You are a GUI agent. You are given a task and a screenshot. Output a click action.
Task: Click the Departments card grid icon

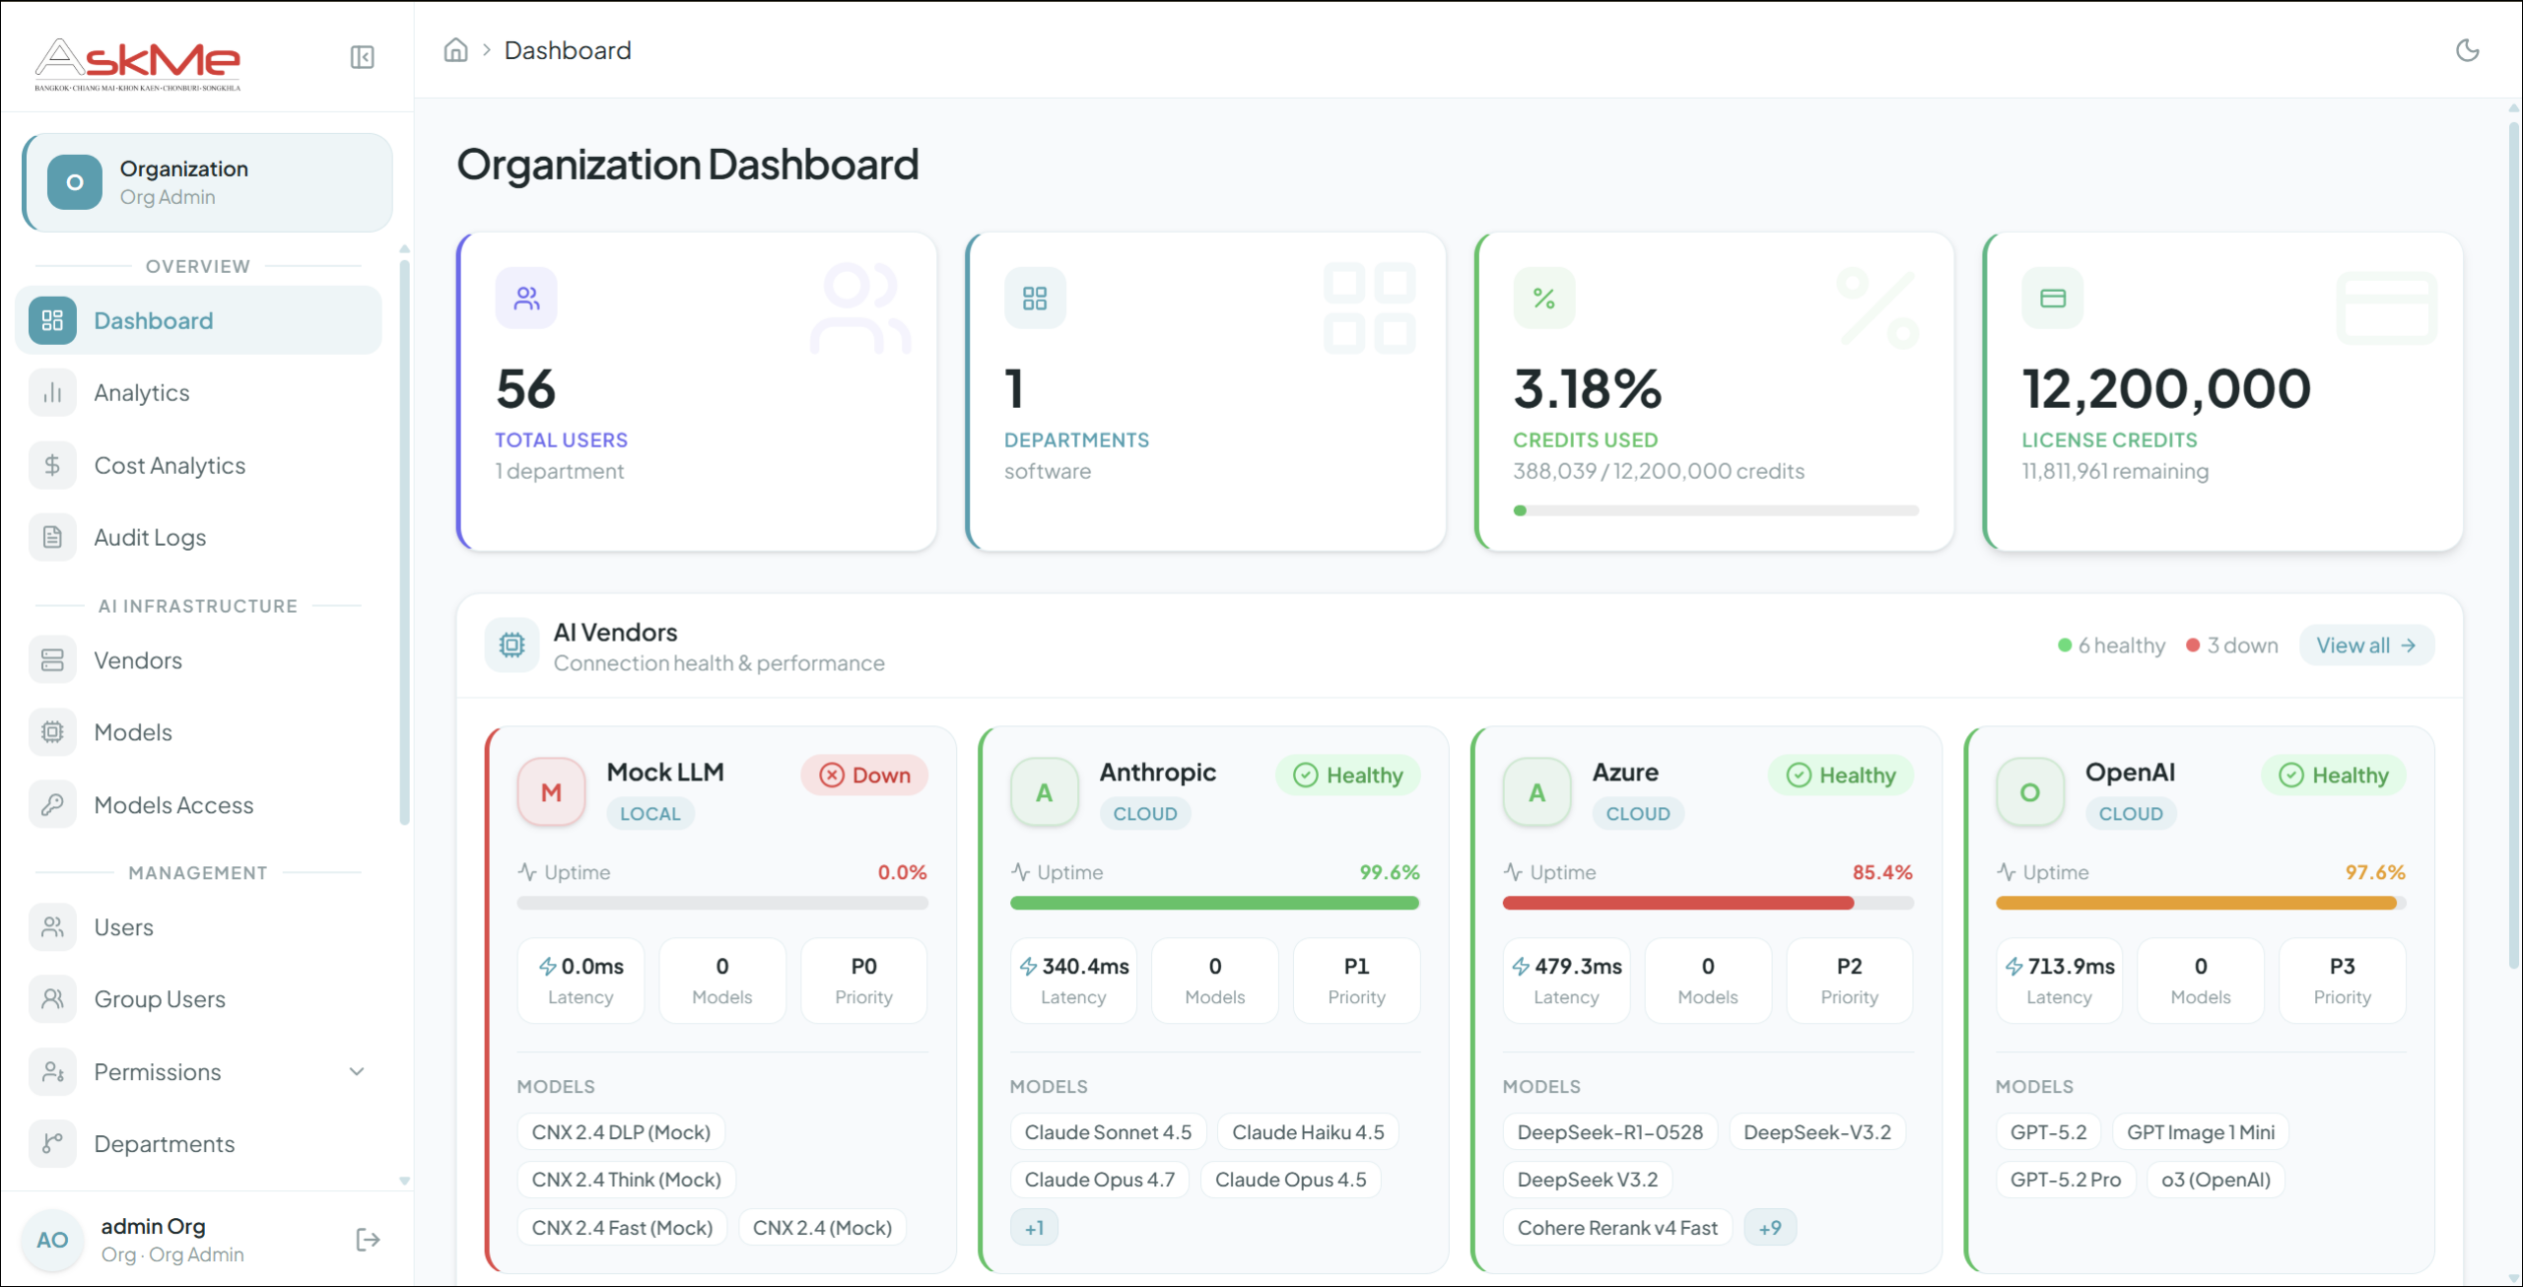coord(1035,298)
